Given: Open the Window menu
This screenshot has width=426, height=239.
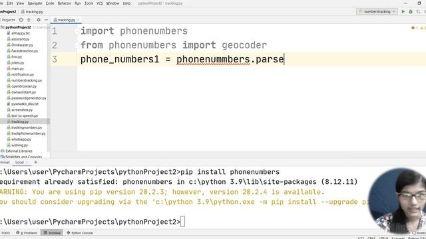Looking at the screenshot, I should click(112, 3).
